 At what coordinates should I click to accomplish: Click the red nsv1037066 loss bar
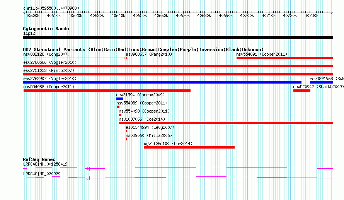pos(226,123)
